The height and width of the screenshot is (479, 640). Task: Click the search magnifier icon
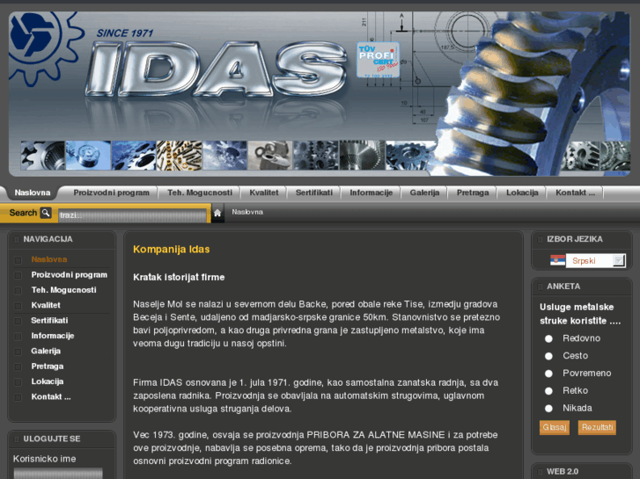point(46,213)
